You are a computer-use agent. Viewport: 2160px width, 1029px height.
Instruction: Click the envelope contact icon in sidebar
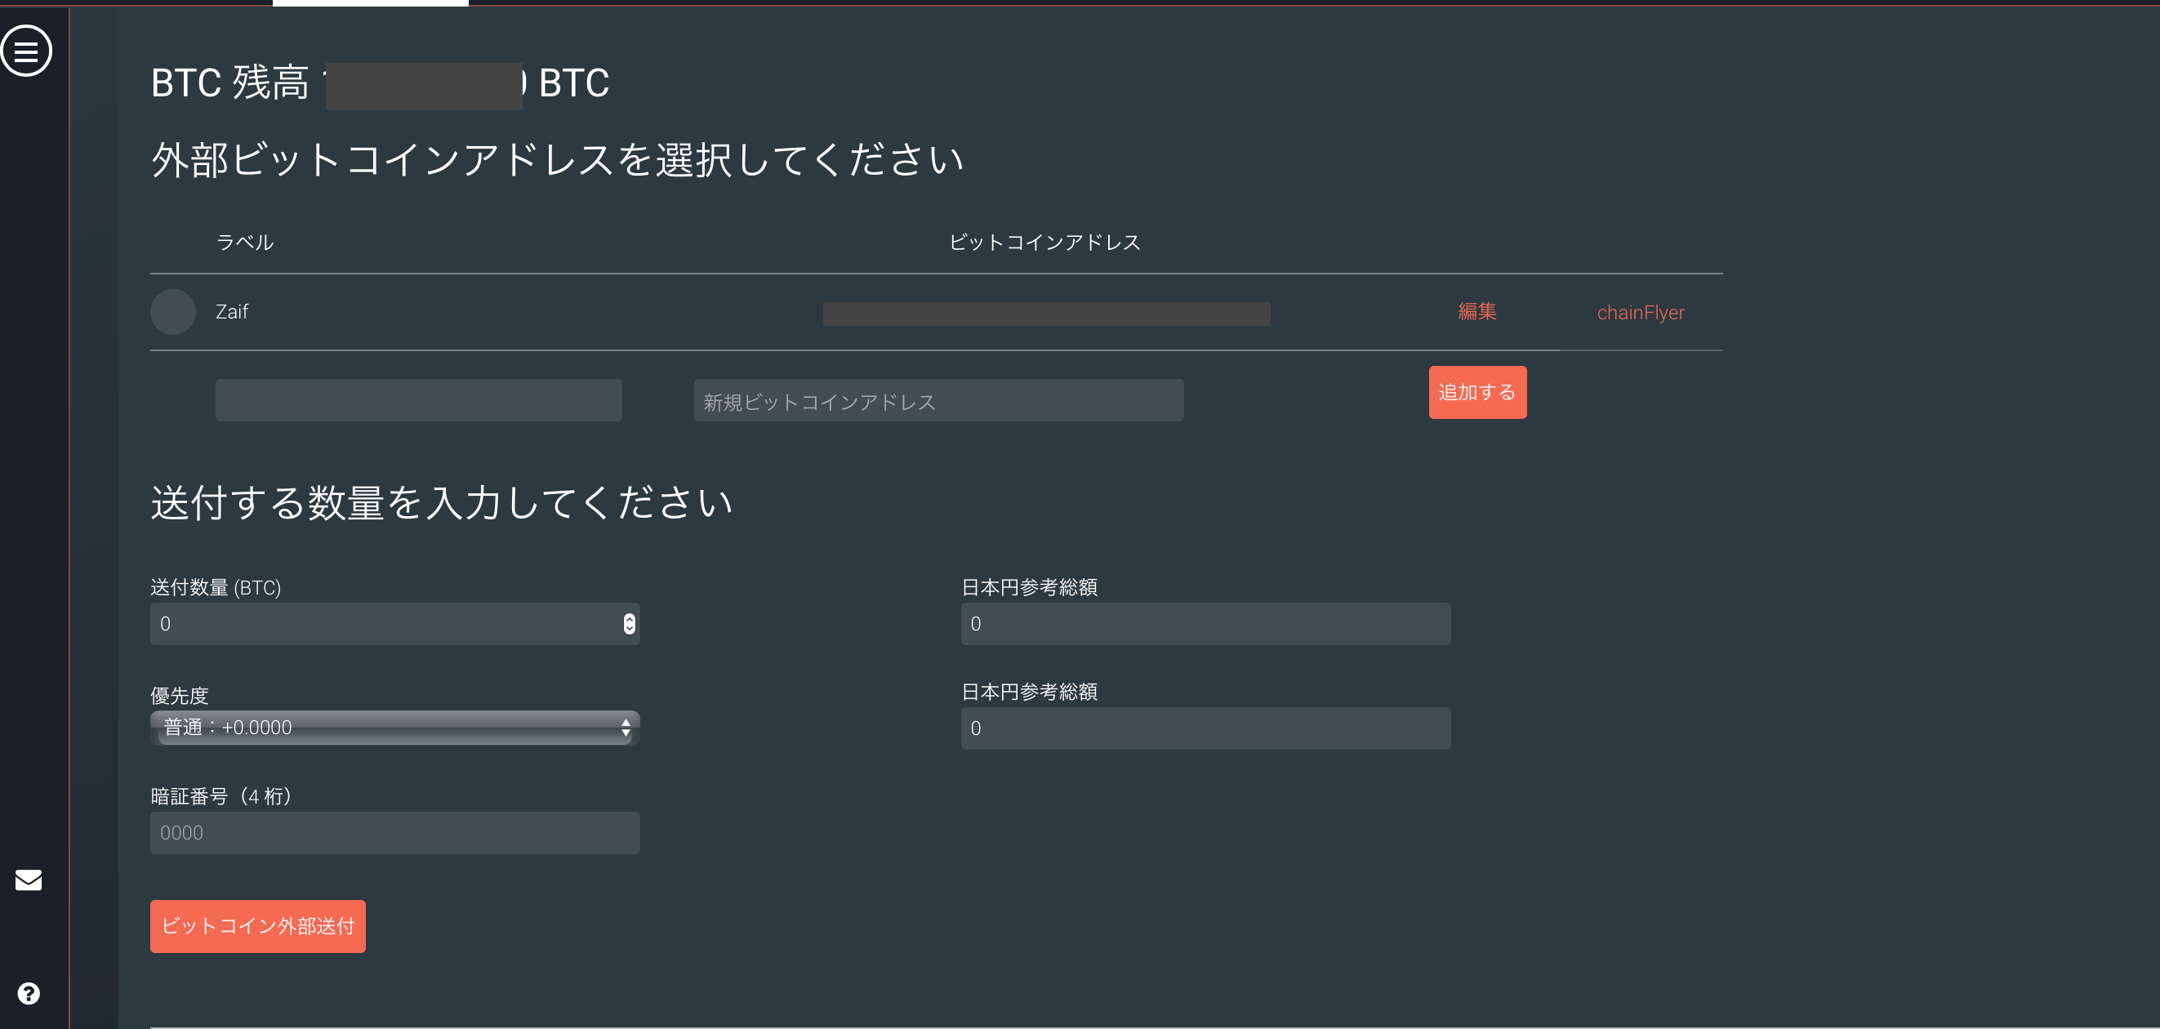28,880
